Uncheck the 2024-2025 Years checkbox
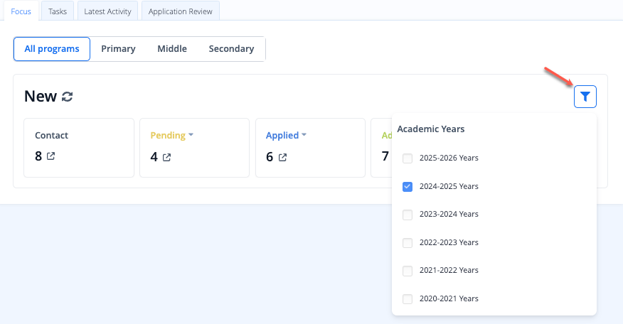Screen dimensions: 623x324 408,187
